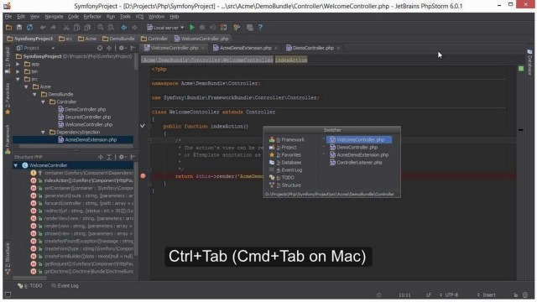
Task: Click the Settings wrench toolbar icon
Action: click(x=237, y=28)
